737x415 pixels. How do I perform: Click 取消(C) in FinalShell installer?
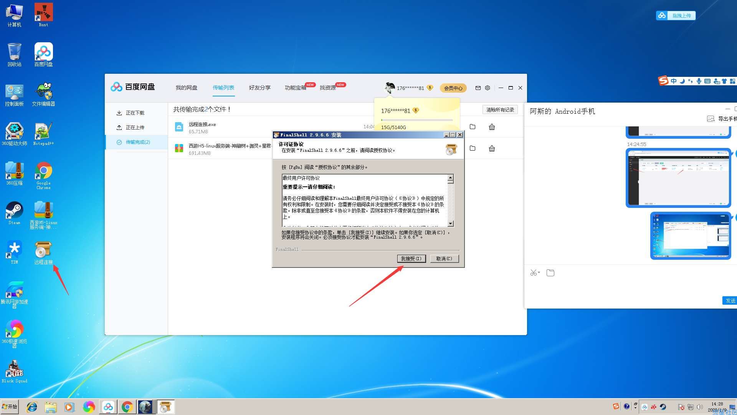tap(444, 259)
